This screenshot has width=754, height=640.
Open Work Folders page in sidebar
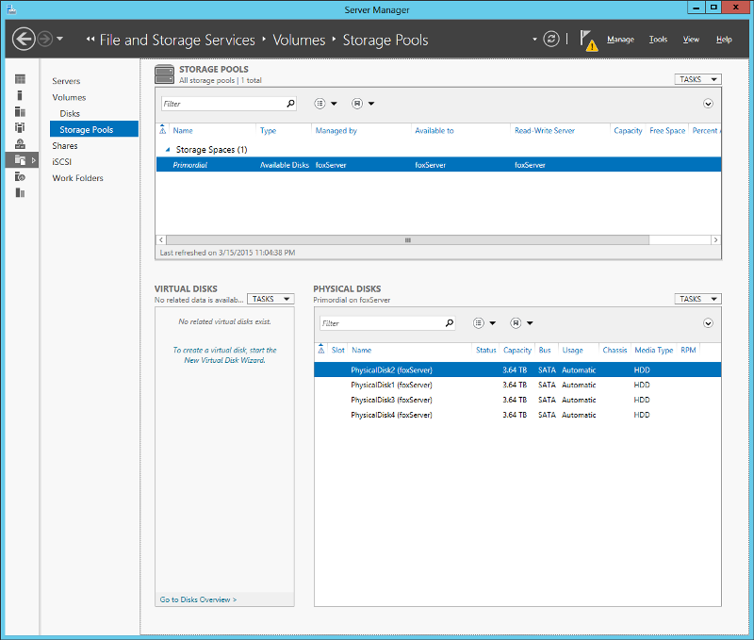[77, 178]
